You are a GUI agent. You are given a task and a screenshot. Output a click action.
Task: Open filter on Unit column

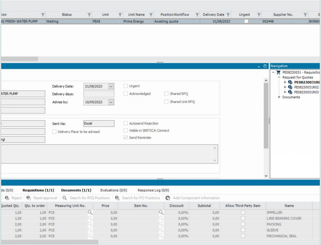[120, 15]
